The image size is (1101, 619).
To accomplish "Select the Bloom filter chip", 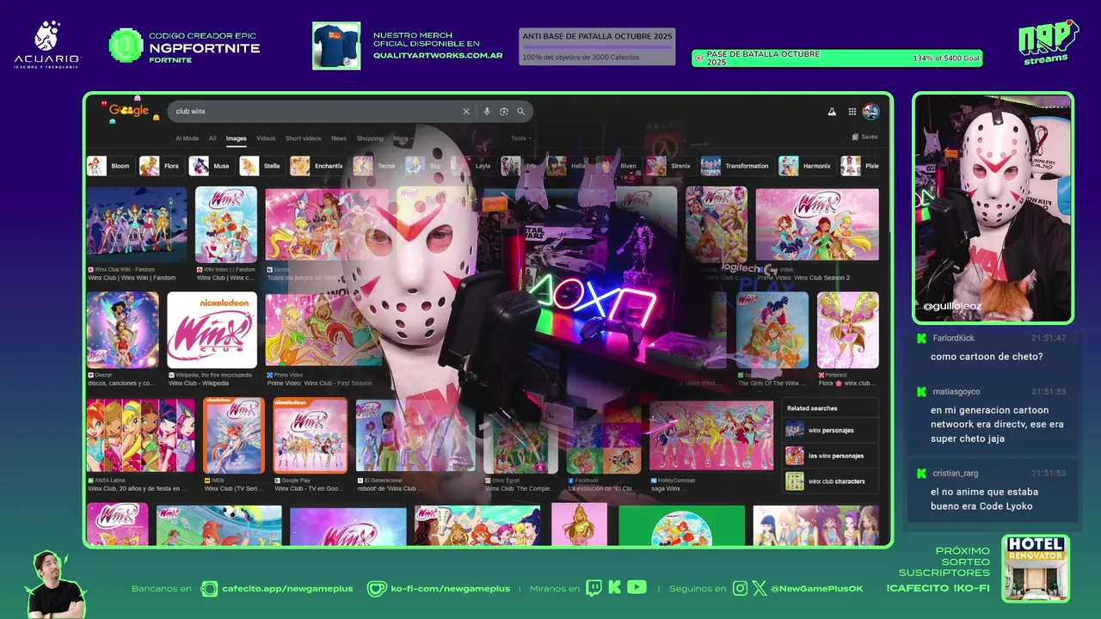I will coord(109,166).
